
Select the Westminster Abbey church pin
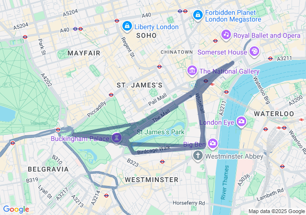pos(198,156)
